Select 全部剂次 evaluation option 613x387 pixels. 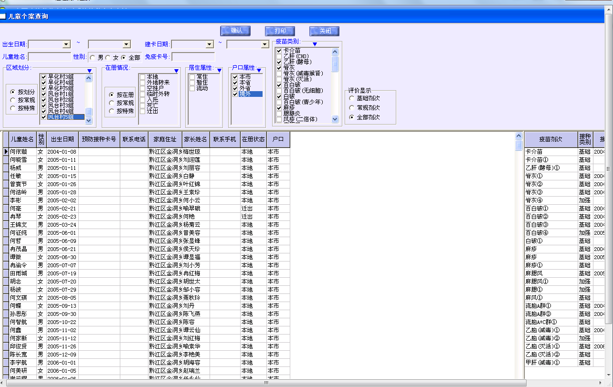click(x=352, y=117)
